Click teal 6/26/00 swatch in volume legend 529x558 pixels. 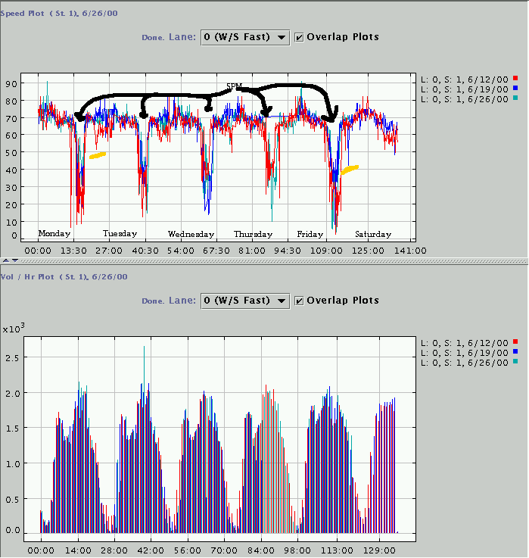(515, 363)
